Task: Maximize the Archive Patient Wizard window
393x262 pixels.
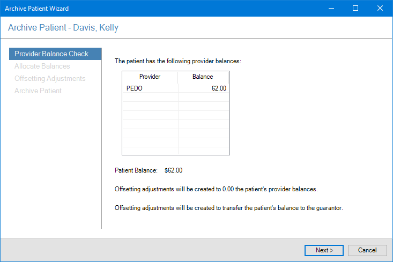Action: click(x=355, y=9)
